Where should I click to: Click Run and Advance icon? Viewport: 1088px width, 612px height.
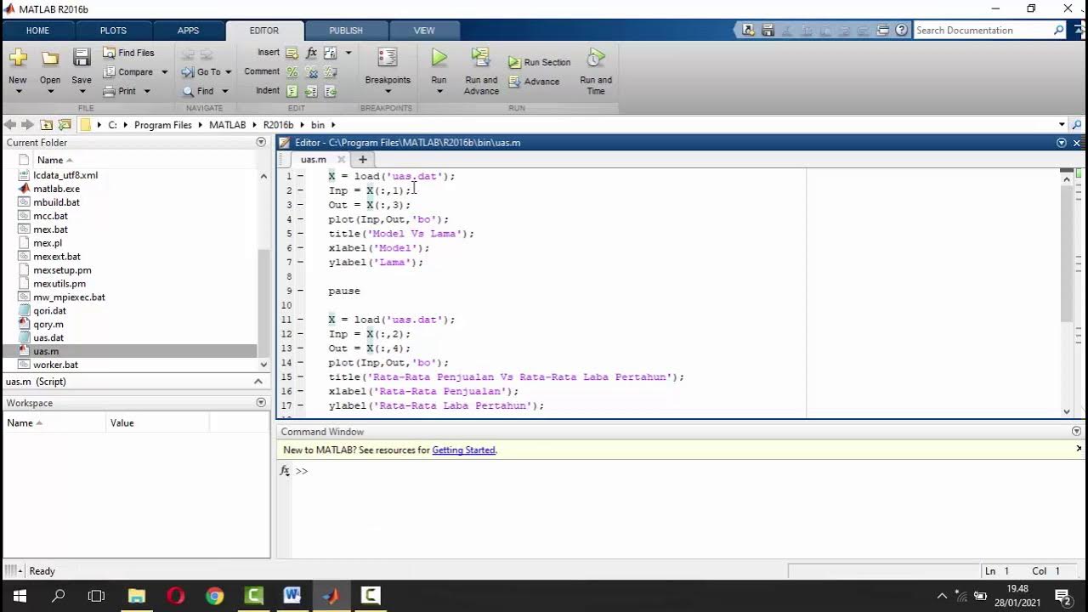[481, 58]
